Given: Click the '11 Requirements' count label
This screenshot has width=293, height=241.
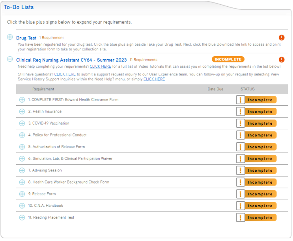Looking at the screenshot, I should pyautogui.click(x=143, y=60).
